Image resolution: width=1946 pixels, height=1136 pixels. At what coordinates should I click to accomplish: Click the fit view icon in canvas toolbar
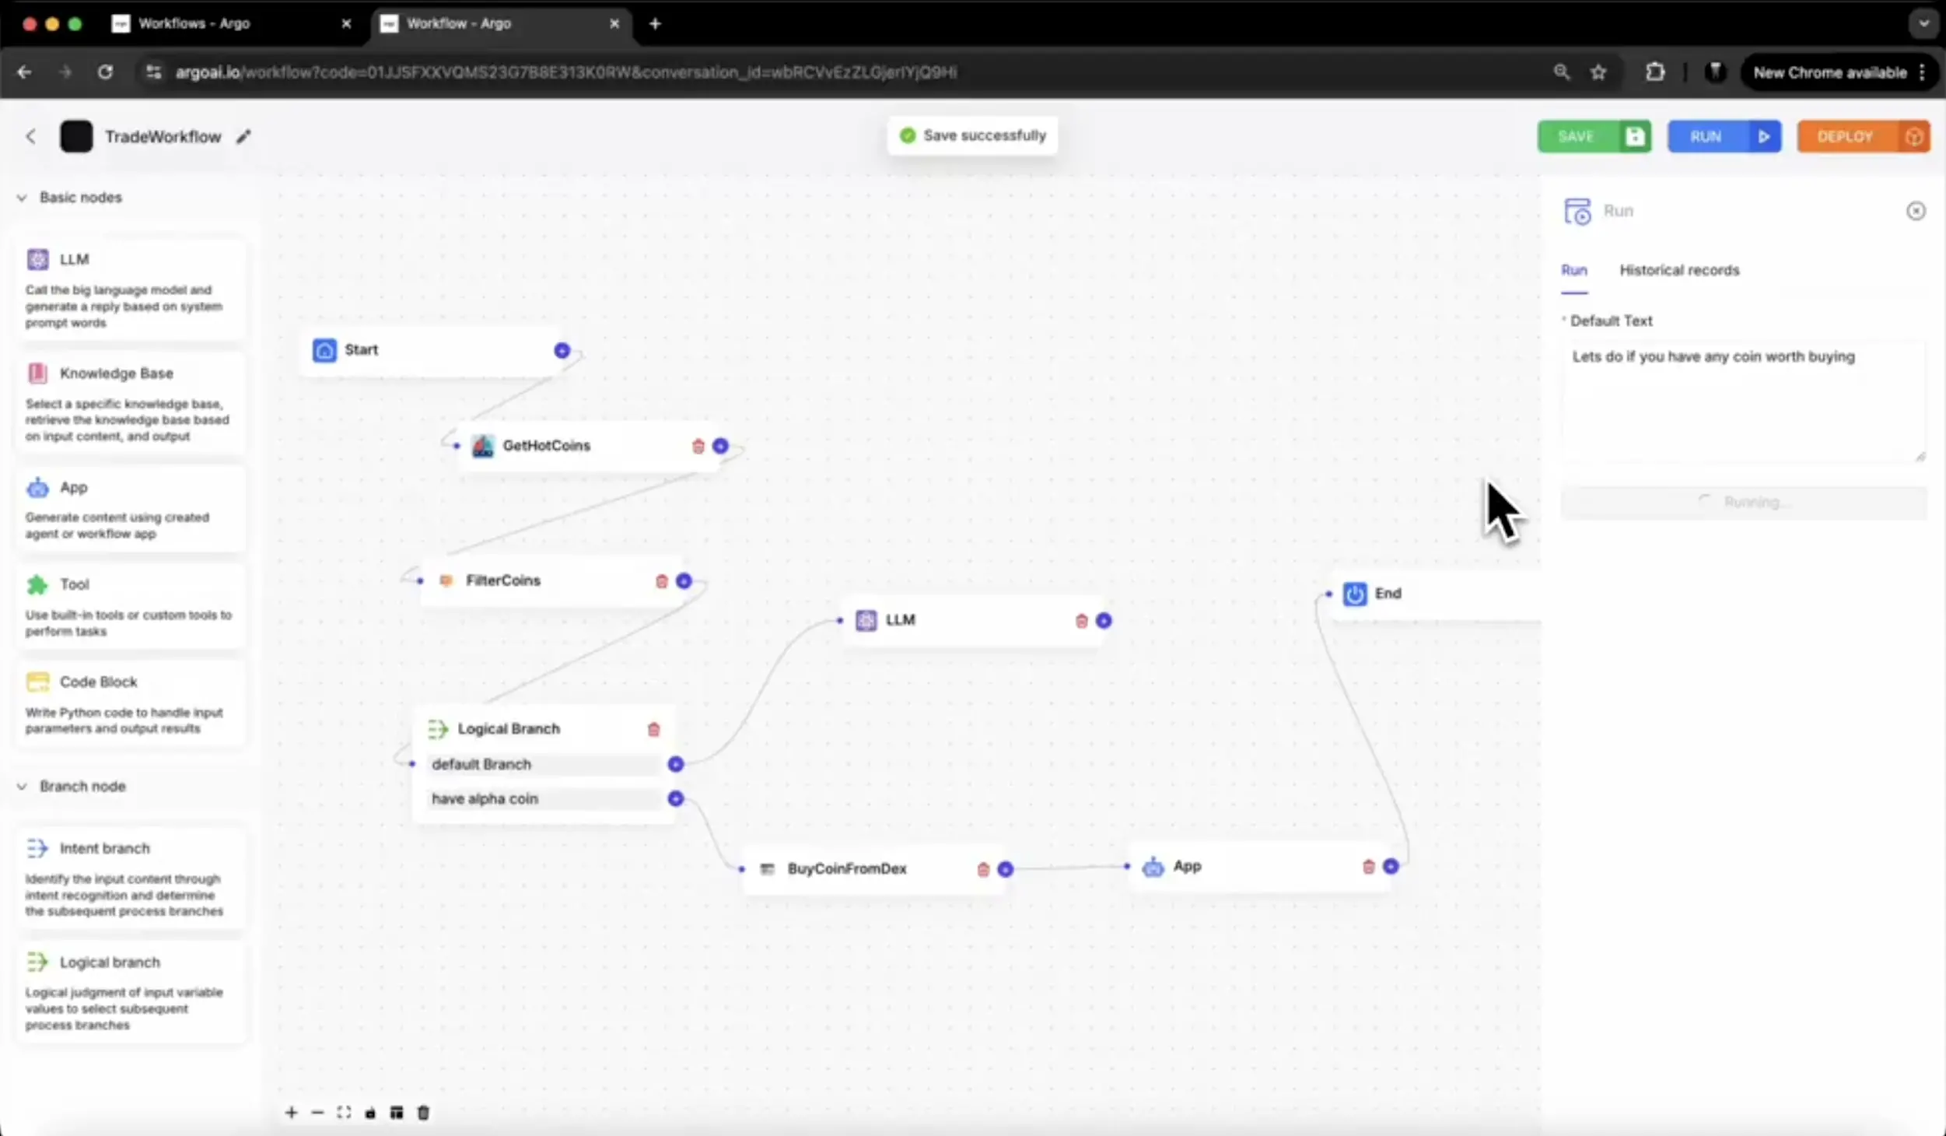coord(344,1113)
